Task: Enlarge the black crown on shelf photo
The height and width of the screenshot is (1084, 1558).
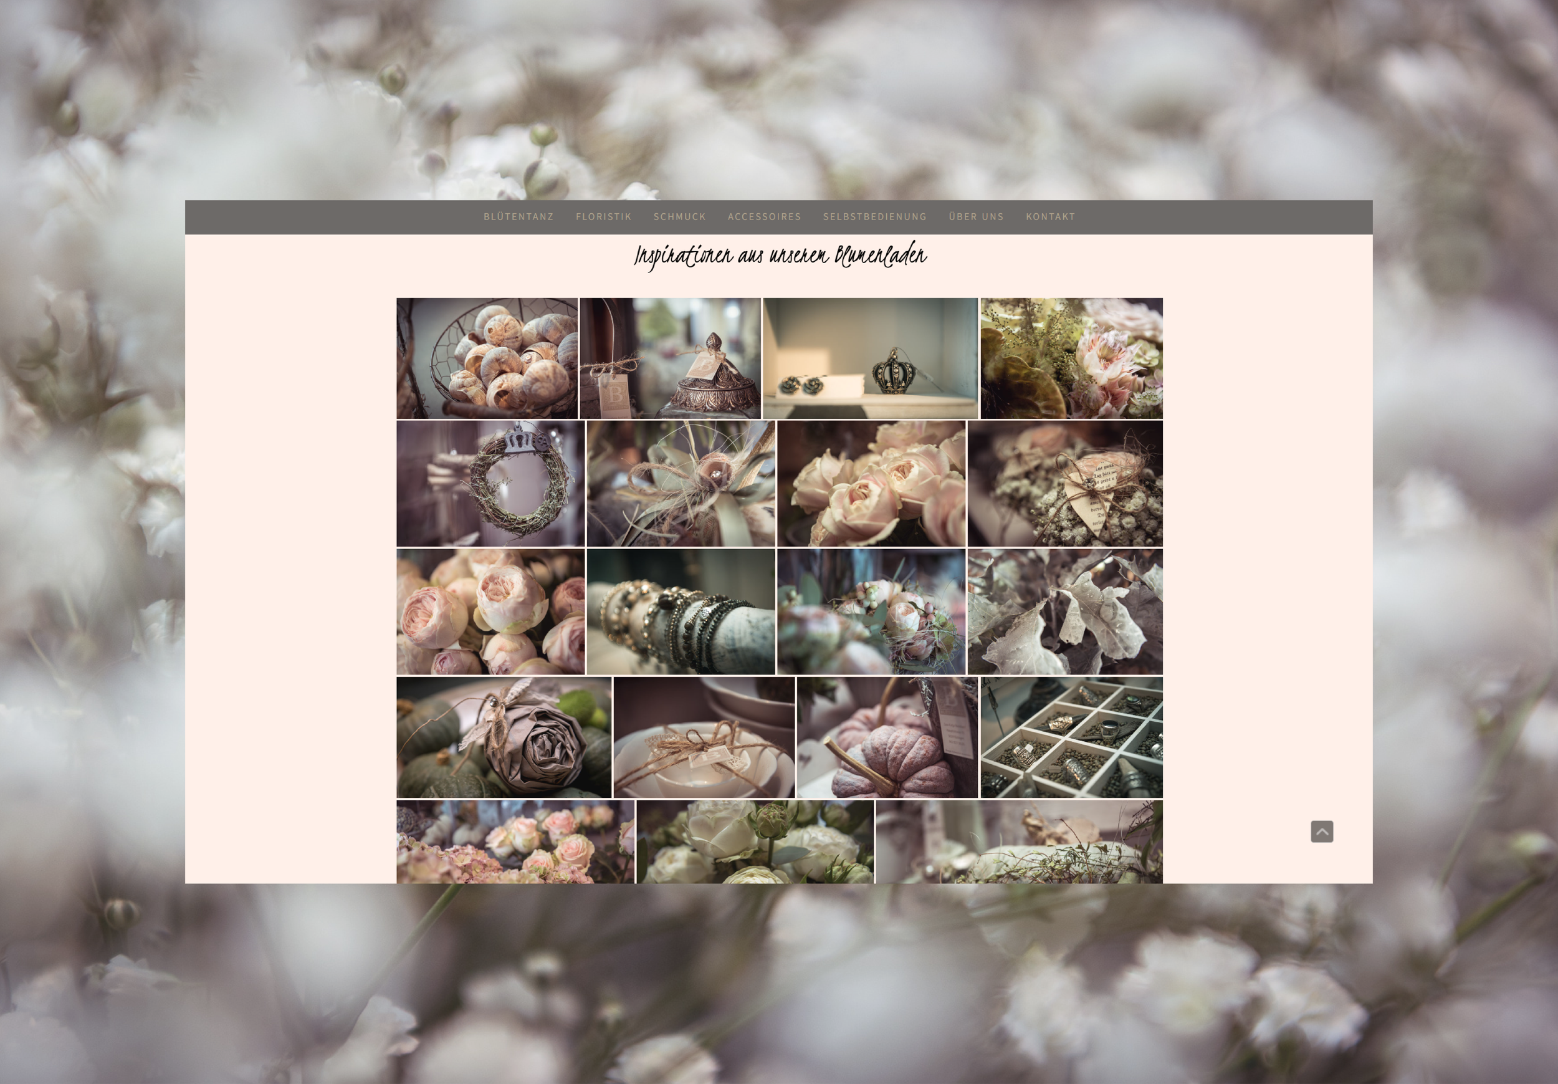Action: (870, 358)
